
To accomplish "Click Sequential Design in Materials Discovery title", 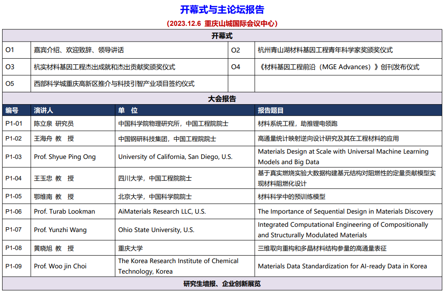I will pyautogui.click(x=345, y=211).
